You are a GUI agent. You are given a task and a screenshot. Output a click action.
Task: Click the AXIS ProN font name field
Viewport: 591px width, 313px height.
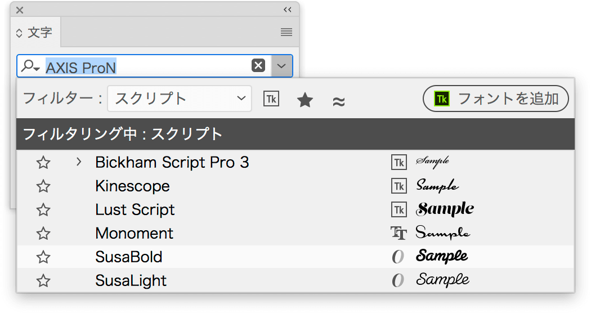80,68
